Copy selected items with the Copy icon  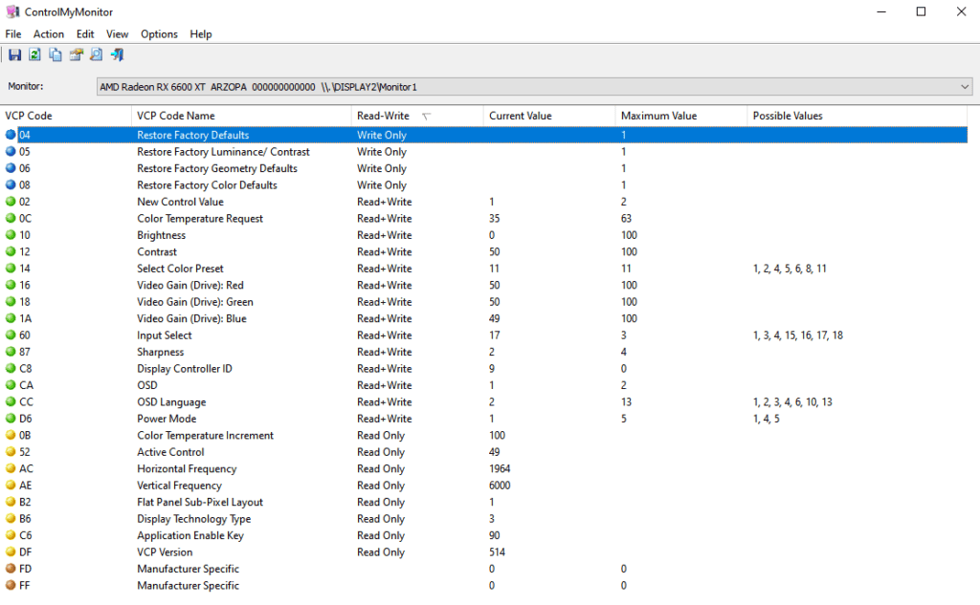click(x=55, y=54)
